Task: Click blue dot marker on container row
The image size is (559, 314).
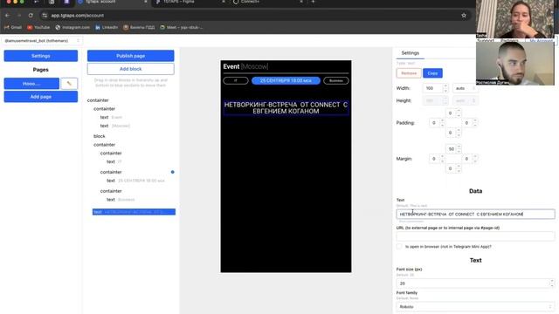Action: 173,172
